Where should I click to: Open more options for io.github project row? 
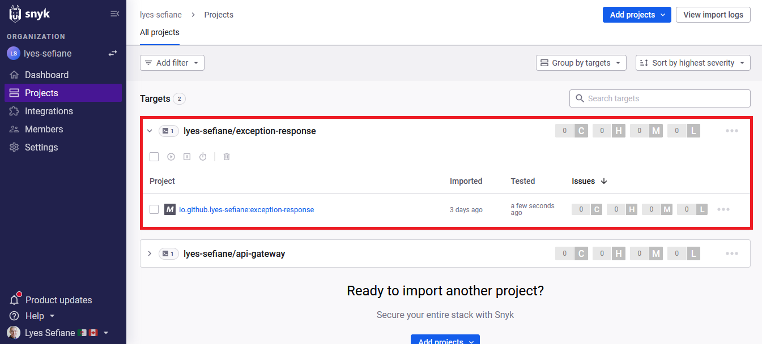(723, 209)
